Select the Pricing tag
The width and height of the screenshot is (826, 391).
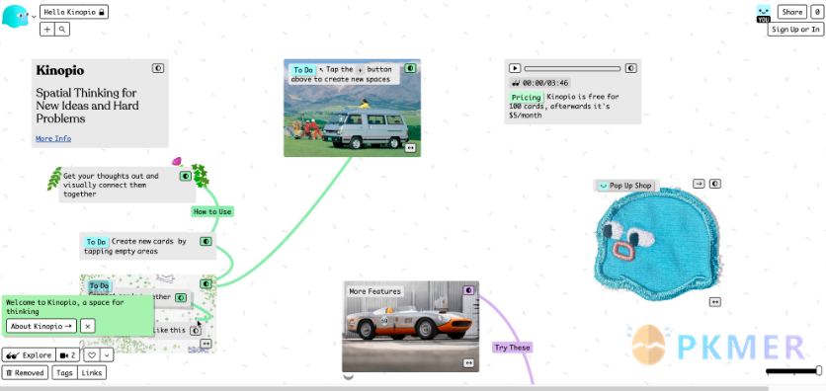click(527, 98)
